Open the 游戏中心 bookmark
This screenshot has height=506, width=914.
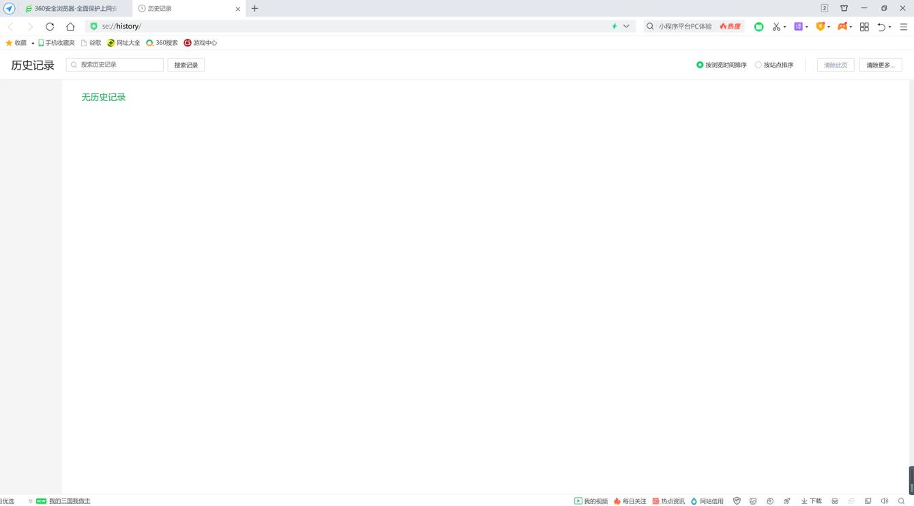point(200,43)
